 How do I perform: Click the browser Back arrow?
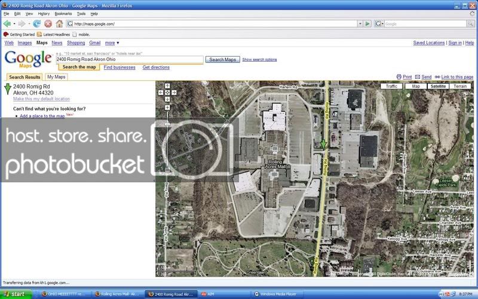click(x=7, y=23)
